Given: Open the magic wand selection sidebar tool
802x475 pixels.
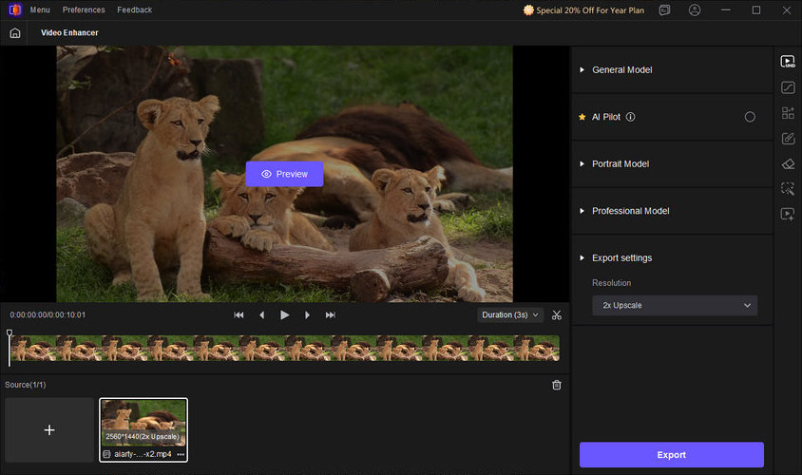Looking at the screenshot, I should [788, 189].
